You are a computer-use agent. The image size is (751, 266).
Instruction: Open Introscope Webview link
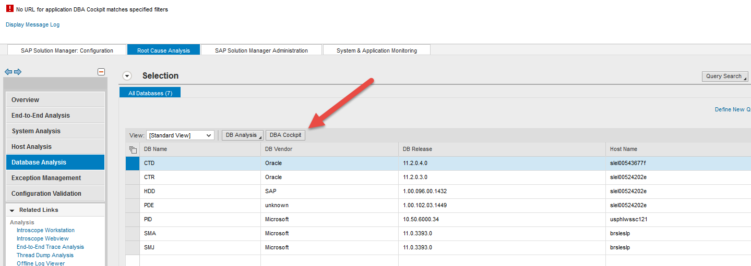42,238
